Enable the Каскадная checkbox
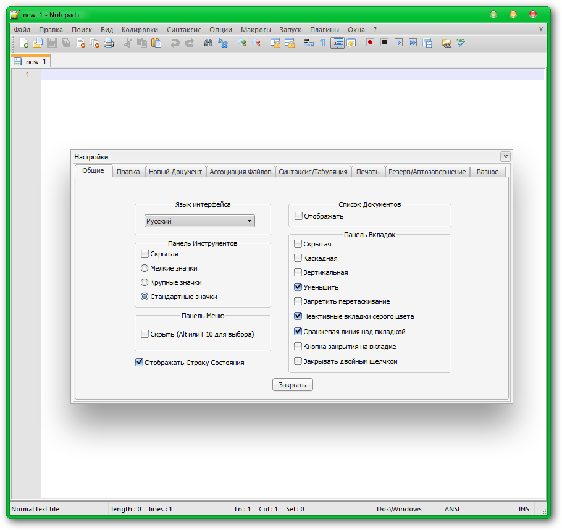 298,258
